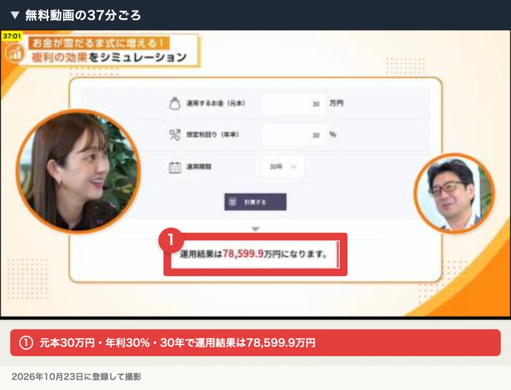Click the 複利の効果をシミュレーション heading

[x=109, y=57]
